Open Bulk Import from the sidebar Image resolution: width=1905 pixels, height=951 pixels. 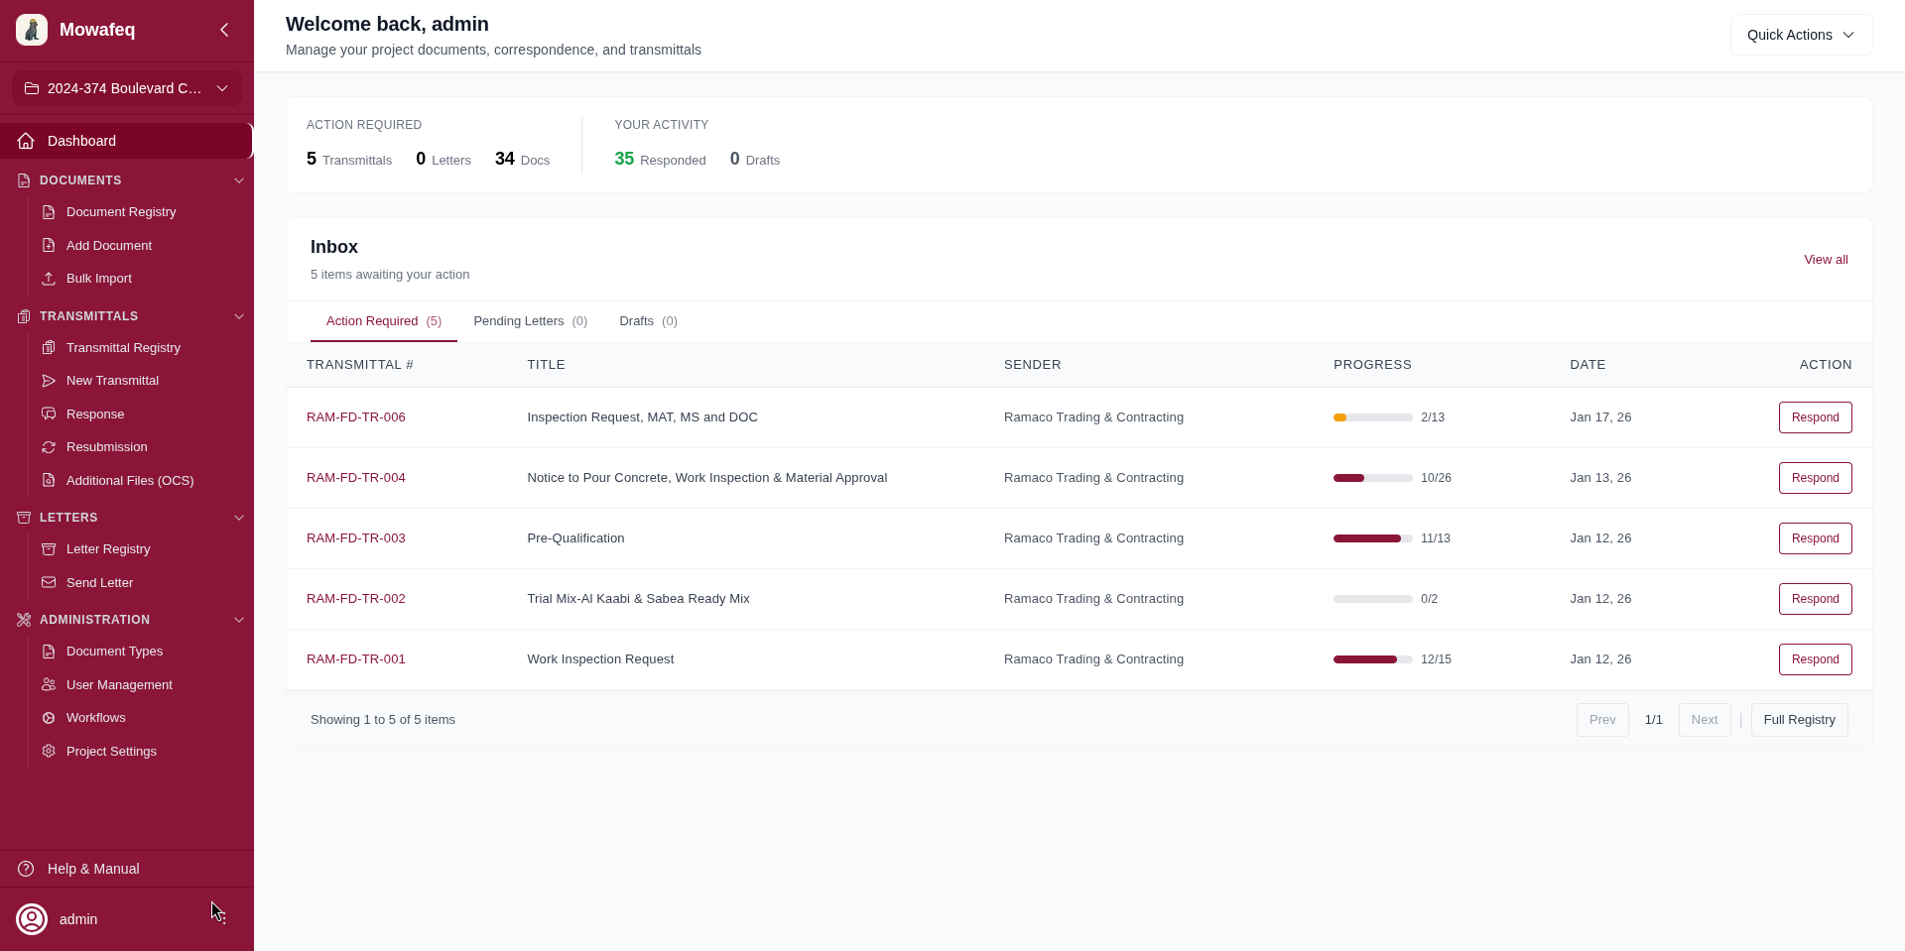pyautogui.click(x=97, y=279)
